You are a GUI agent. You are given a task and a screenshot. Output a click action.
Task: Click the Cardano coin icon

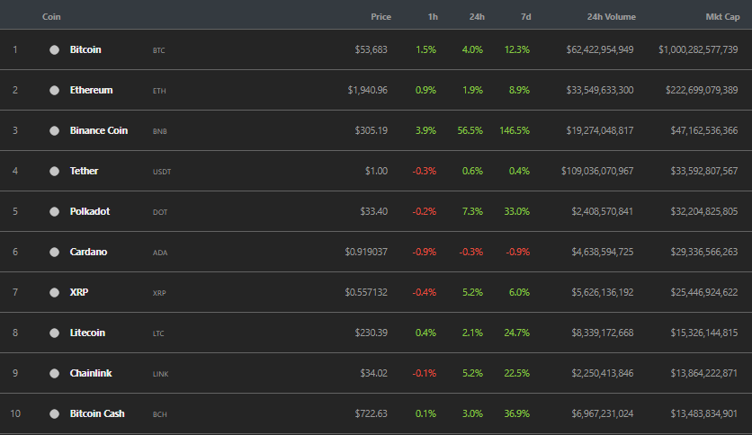click(54, 253)
